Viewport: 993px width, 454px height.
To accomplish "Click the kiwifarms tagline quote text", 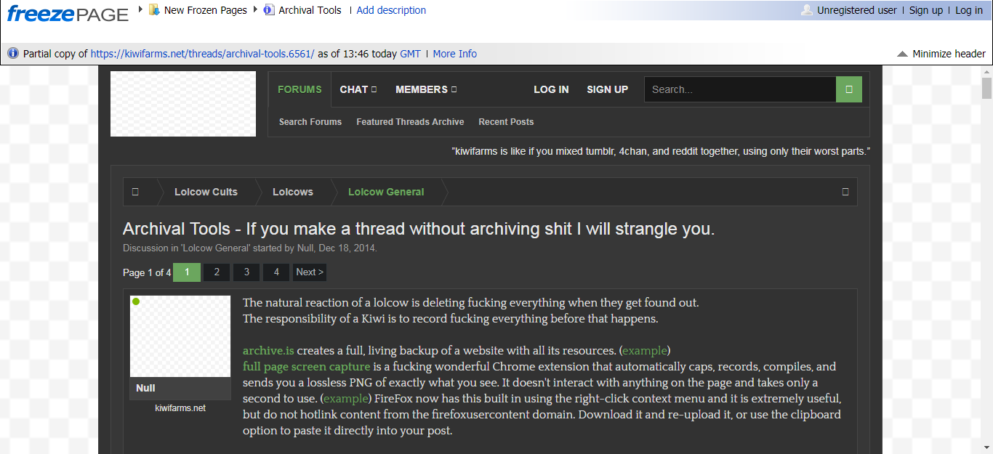I will coord(661,152).
